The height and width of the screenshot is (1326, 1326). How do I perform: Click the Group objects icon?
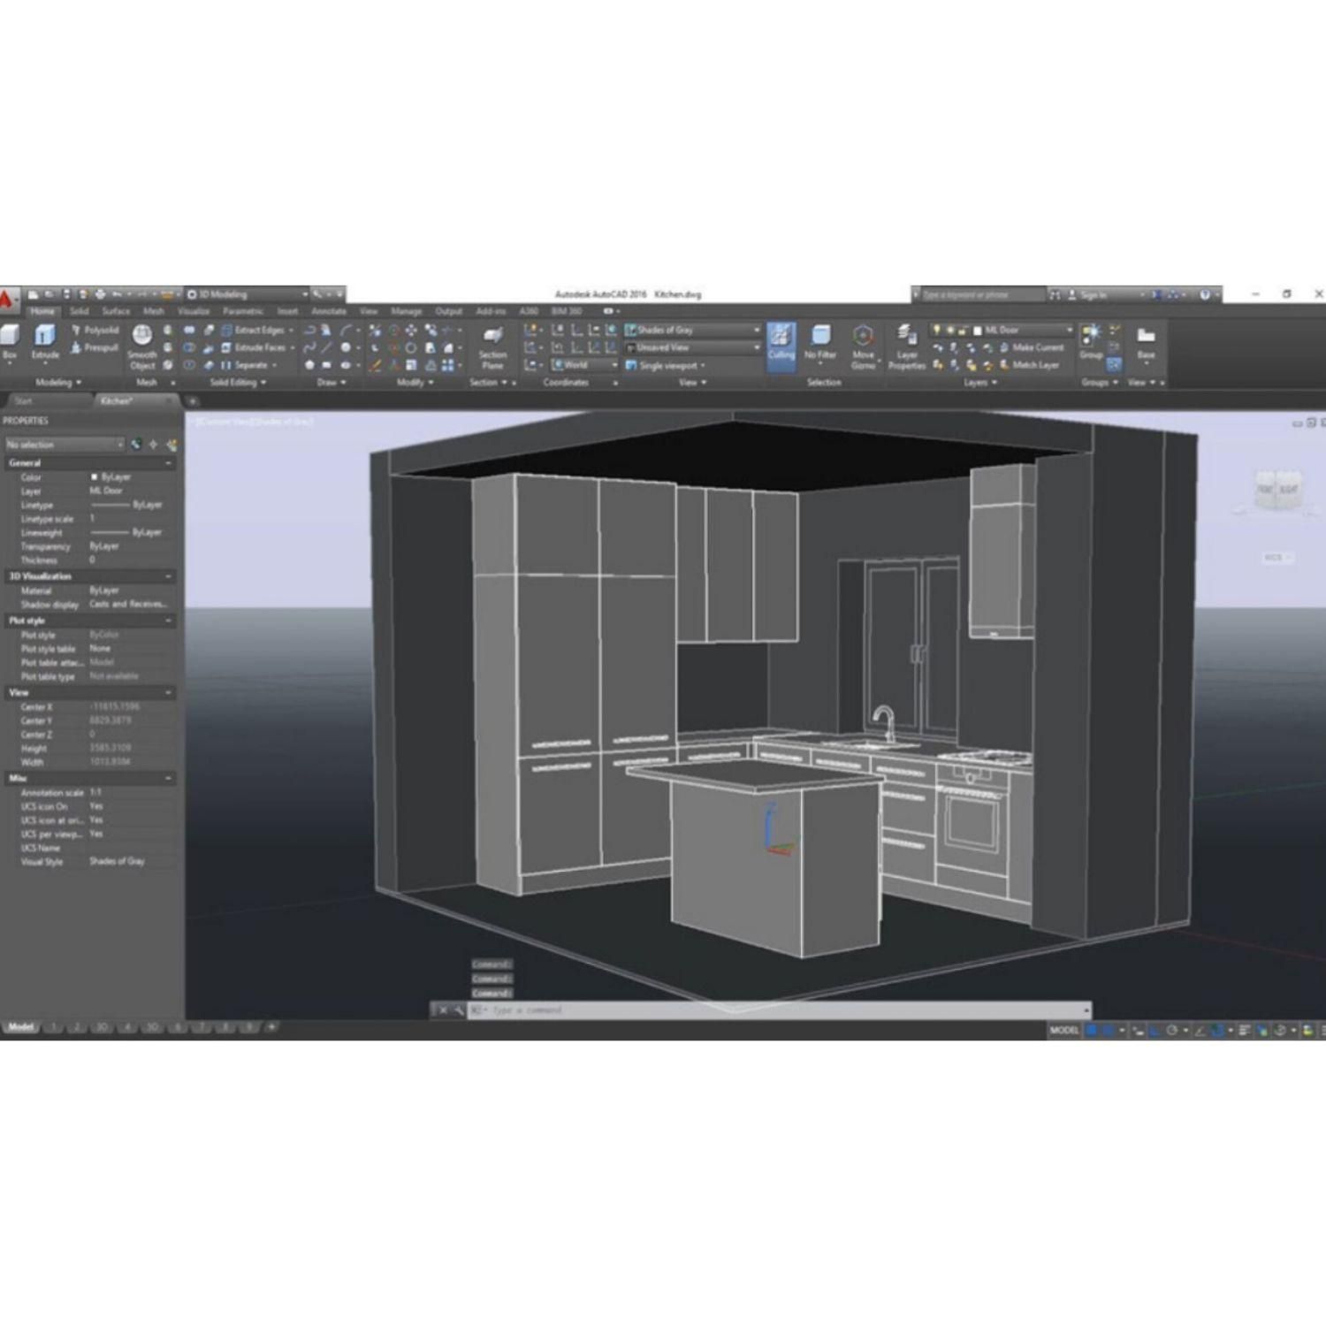point(1091,340)
